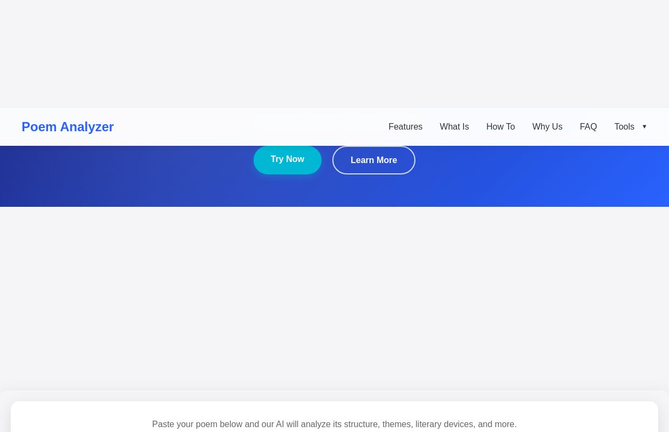This screenshot has height=432, width=669.
Task: Start analyzing with Try Now
Action: click(x=288, y=160)
